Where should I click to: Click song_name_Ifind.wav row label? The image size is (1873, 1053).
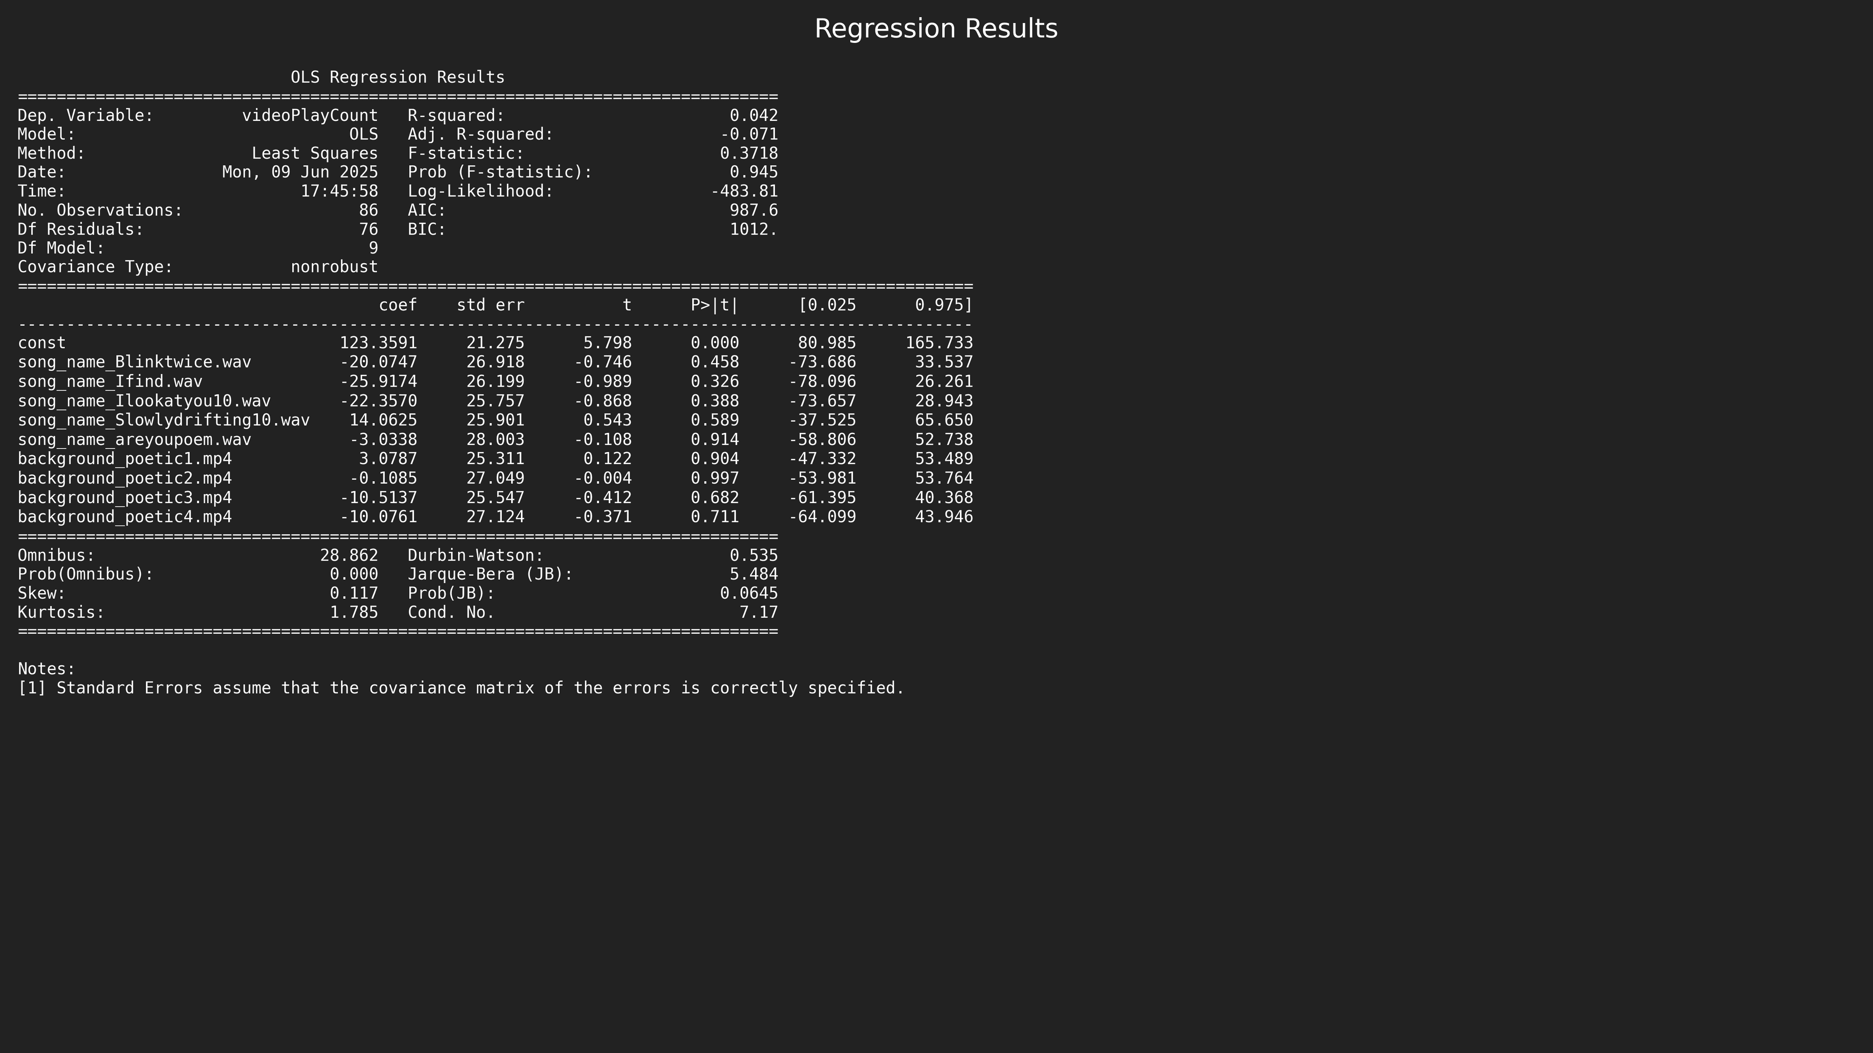pos(110,382)
